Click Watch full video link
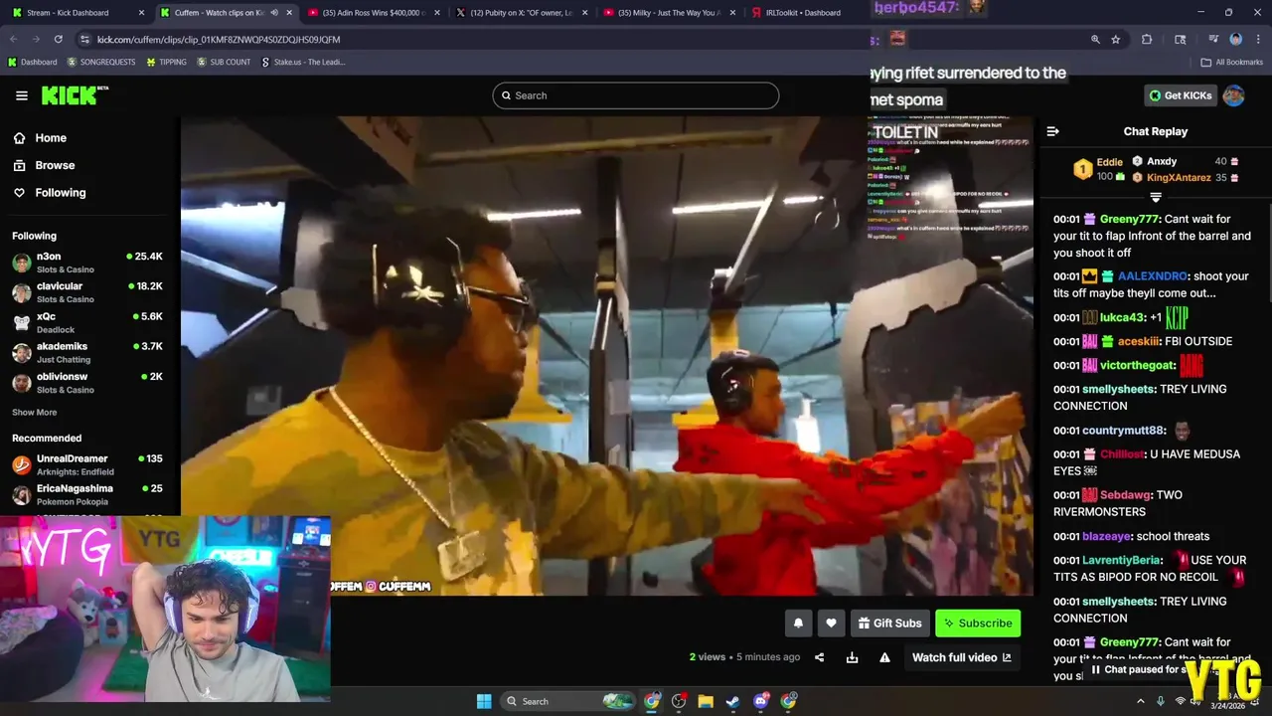1272x716 pixels. [961, 657]
